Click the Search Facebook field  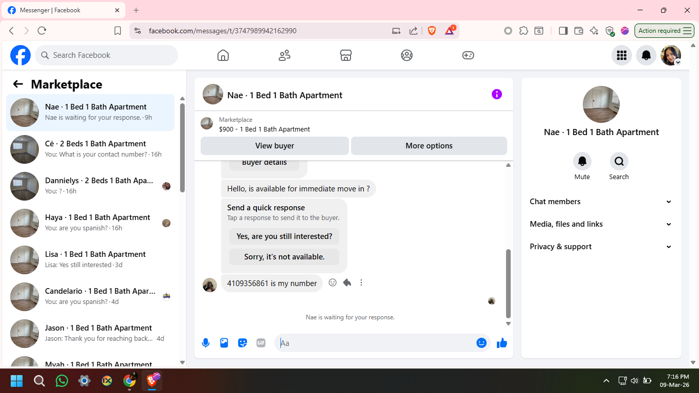[106, 55]
